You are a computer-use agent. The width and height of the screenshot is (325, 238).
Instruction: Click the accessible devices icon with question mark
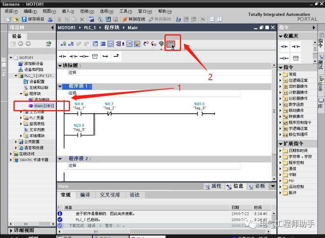tap(178, 19)
